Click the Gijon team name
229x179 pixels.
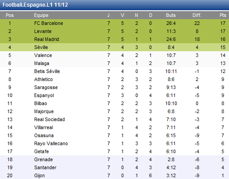tap(39, 175)
